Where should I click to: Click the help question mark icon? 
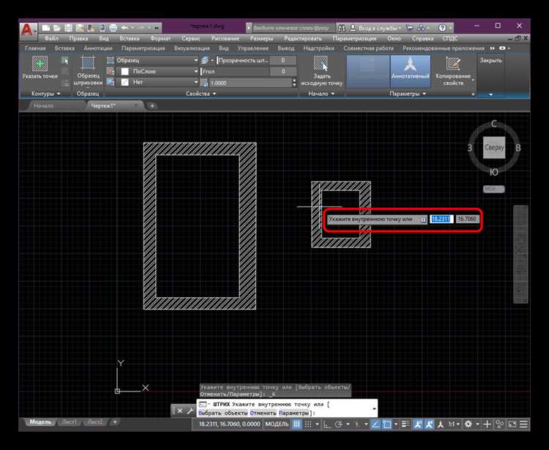[x=442, y=28]
